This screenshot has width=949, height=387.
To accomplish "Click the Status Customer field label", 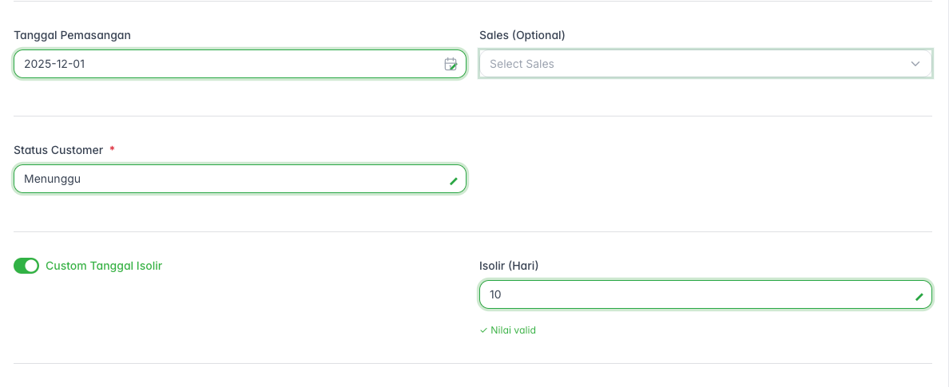I will 58,150.
